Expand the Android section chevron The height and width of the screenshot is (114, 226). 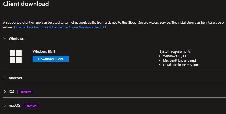(5, 78)
